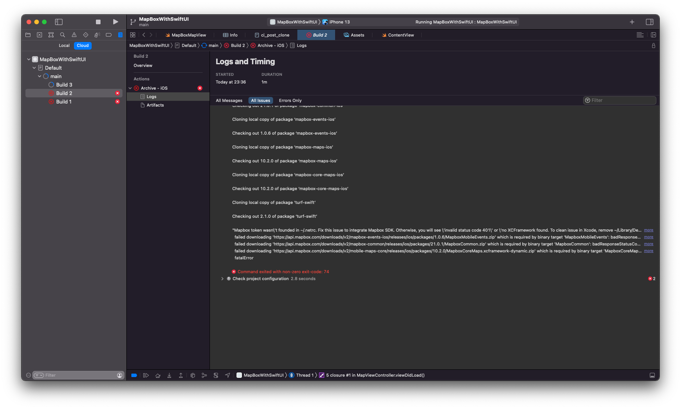This screenshot has width=681, height=409.
Task: Switch to the Build 2 tab
Action: 317,35
